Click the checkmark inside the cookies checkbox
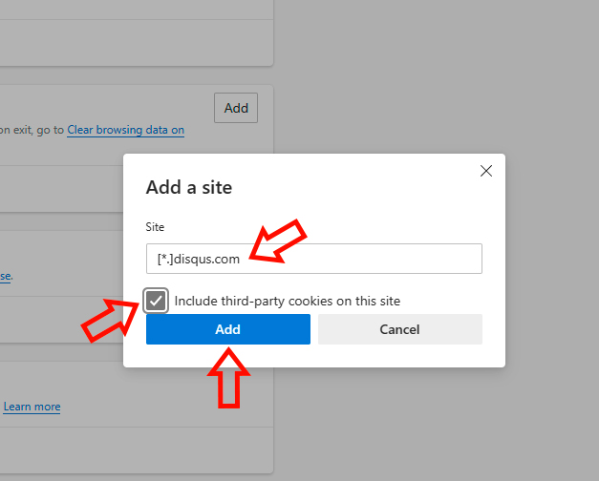 point(157,301)
